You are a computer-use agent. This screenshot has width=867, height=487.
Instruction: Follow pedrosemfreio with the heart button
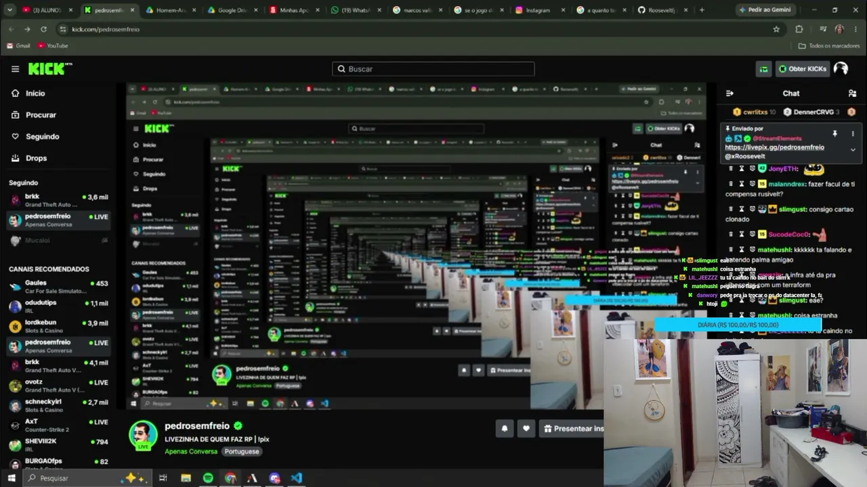click(526, 428)
